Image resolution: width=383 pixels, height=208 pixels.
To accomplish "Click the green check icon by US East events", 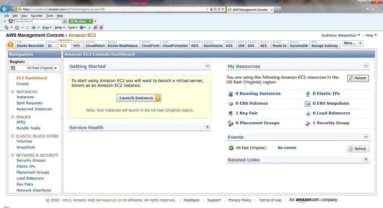I will (x=231, y=148).
